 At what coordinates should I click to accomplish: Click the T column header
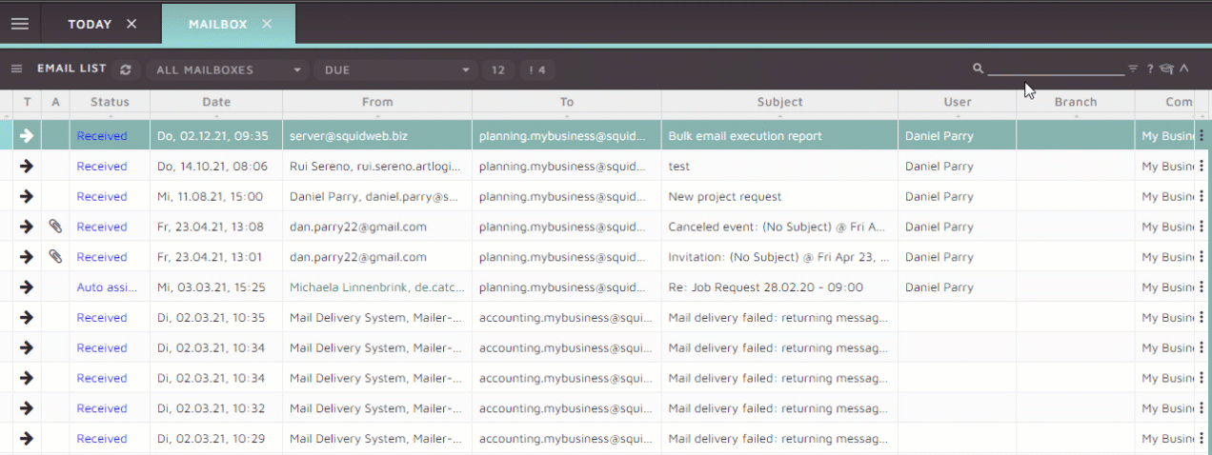(27, 102)
